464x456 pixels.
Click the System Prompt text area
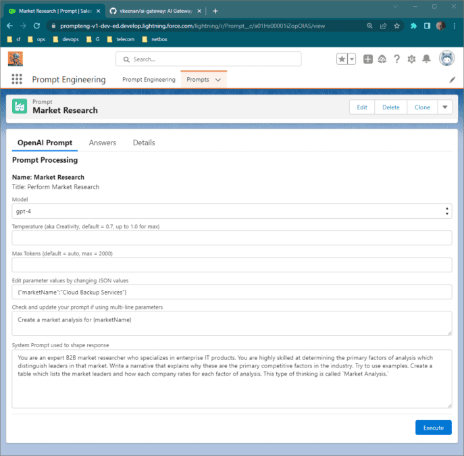click(232, 379)
